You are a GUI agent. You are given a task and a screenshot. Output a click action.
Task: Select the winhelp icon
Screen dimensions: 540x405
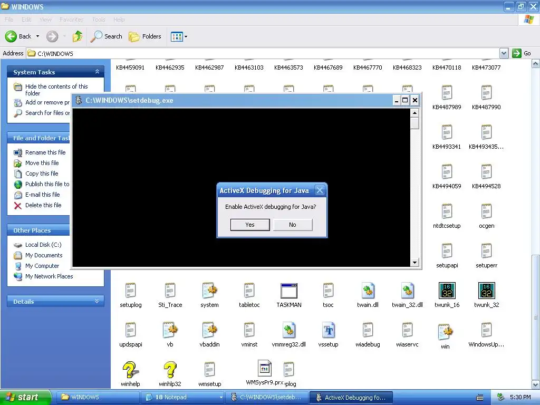pyautogui.click(x=131, y=370)
